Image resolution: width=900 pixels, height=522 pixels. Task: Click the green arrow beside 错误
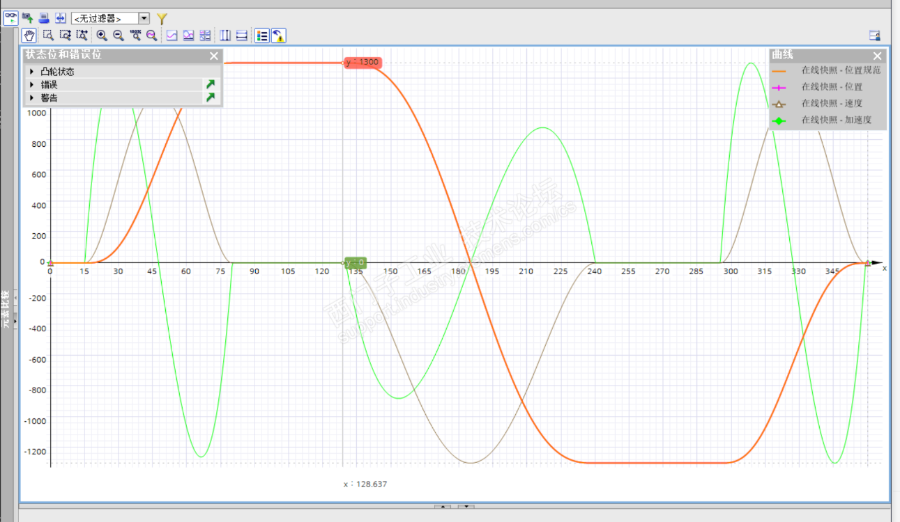(211, 85)
